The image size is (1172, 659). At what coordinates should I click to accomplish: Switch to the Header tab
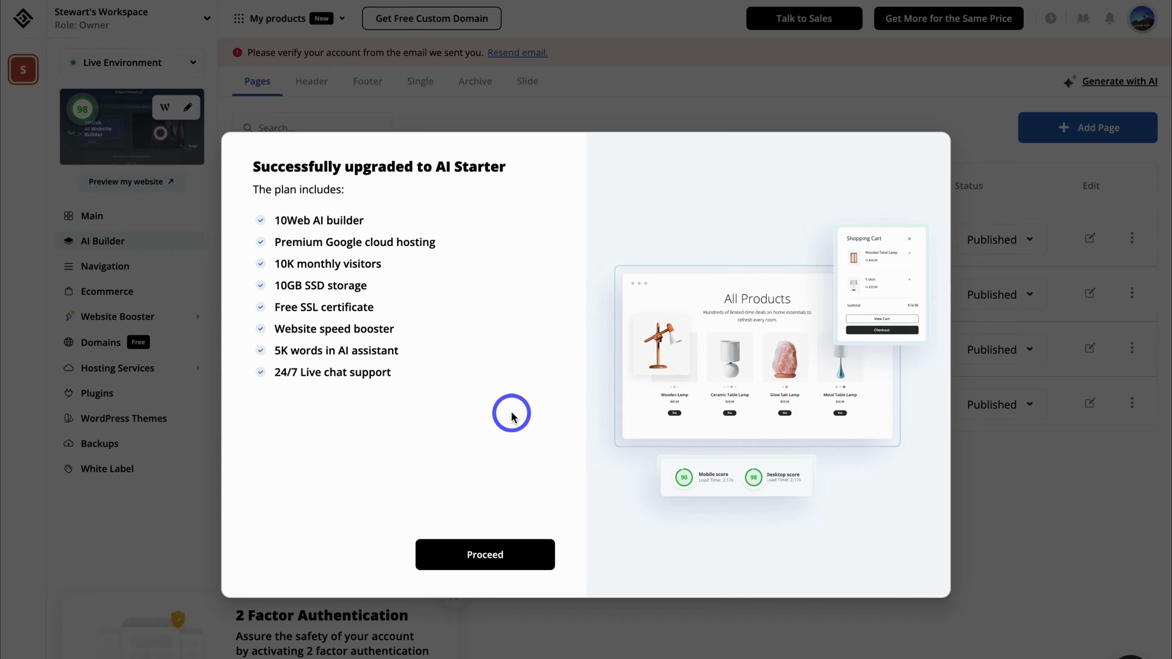pos(311,81)
